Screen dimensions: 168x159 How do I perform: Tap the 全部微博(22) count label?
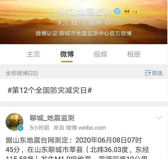(x=22, y=73)
